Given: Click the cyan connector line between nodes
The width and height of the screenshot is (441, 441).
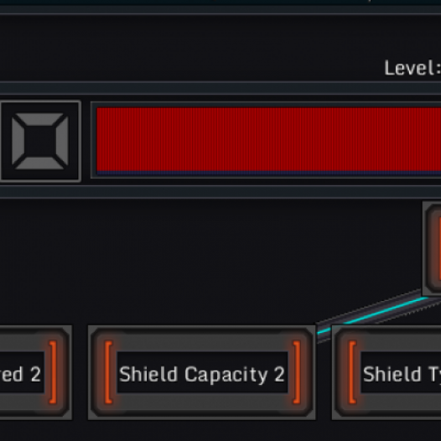Looking at the screenshot, I should (374, 314).
